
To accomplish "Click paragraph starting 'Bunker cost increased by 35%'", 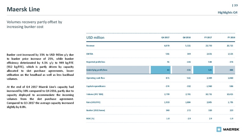I will tap(40, 67).
